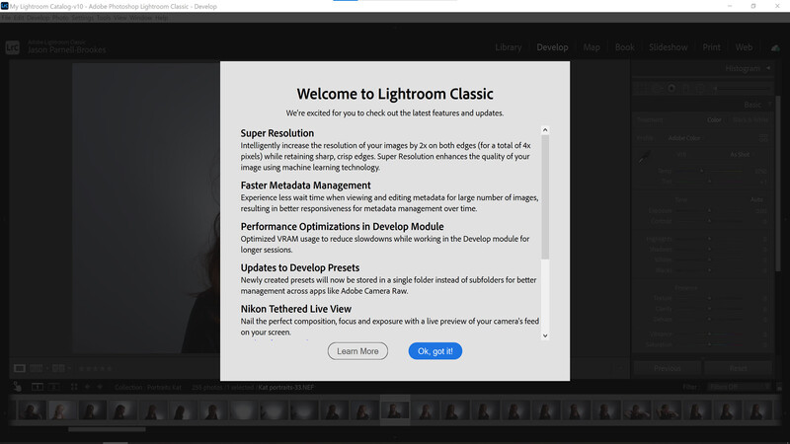Open the Reference view options dropdown arrow

coord(47,368)
